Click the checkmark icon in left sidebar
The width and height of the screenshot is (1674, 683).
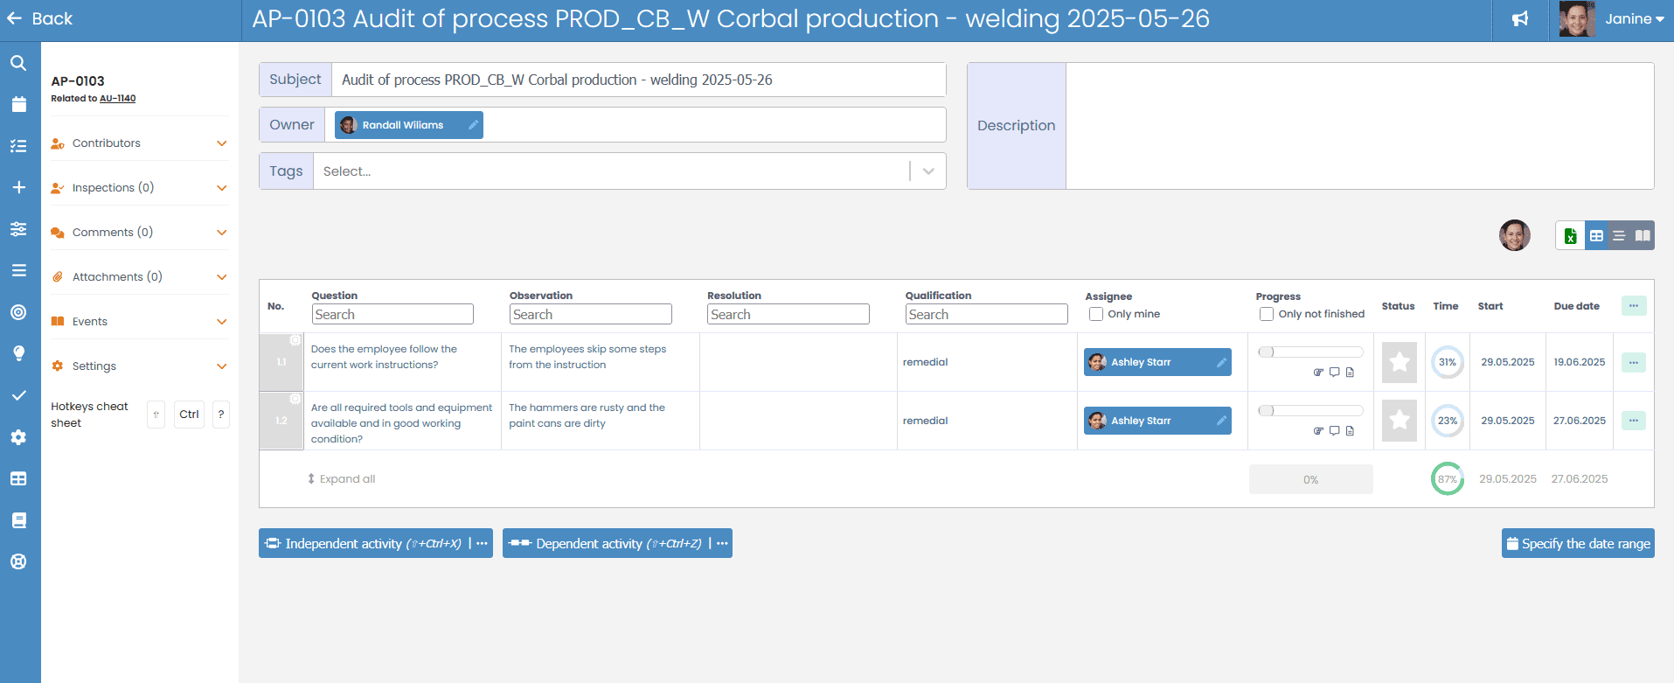(18, 395)
